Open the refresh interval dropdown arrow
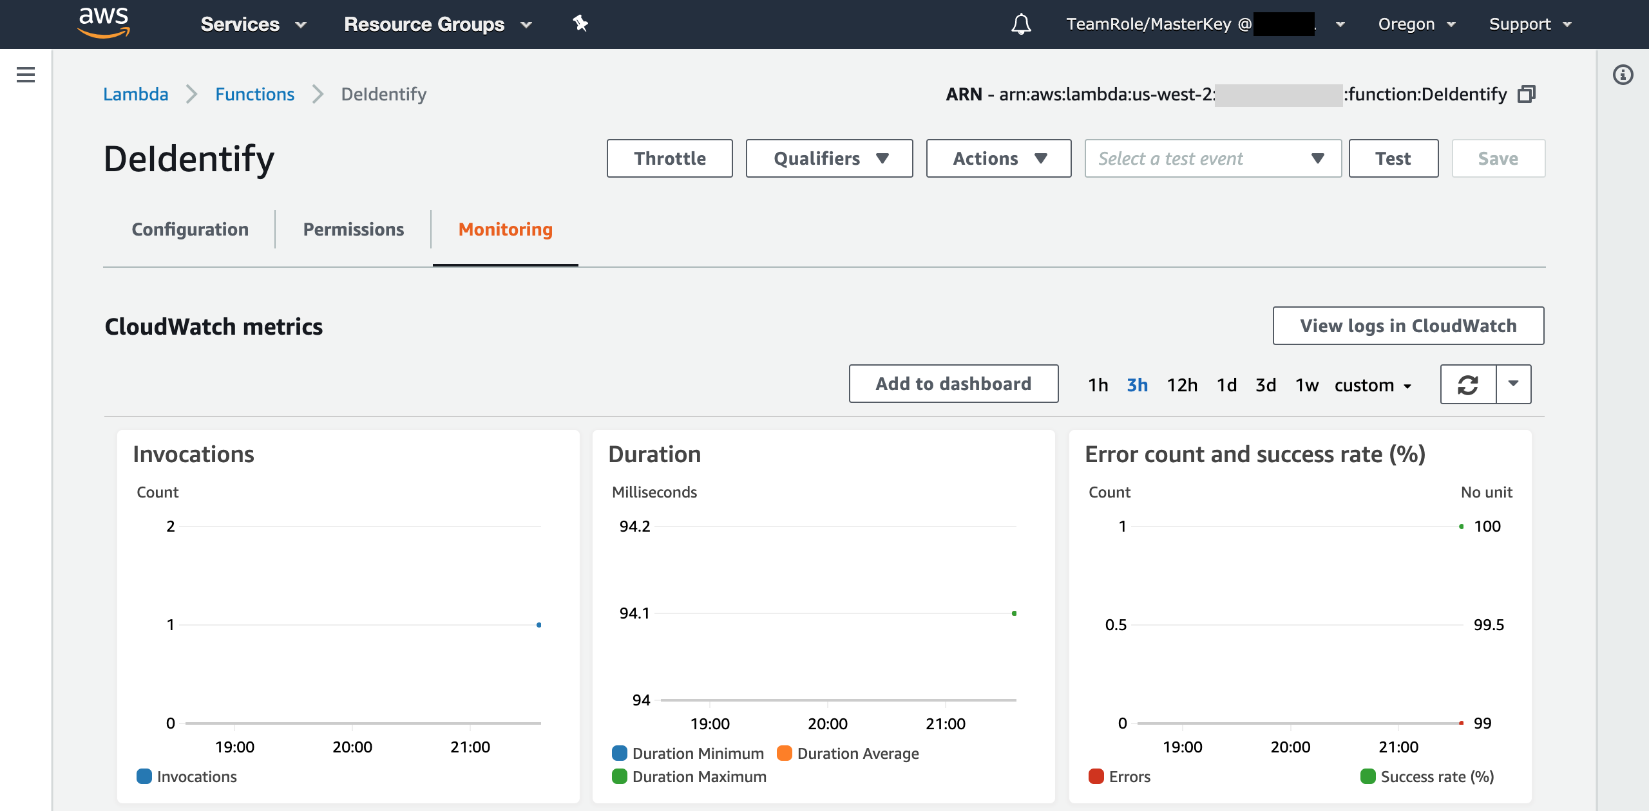The image size is (1649, 811). coord(1514,384)
